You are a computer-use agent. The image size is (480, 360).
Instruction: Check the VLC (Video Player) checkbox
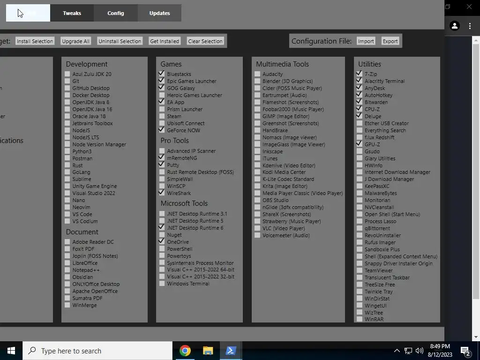click(x=257, y=228)
